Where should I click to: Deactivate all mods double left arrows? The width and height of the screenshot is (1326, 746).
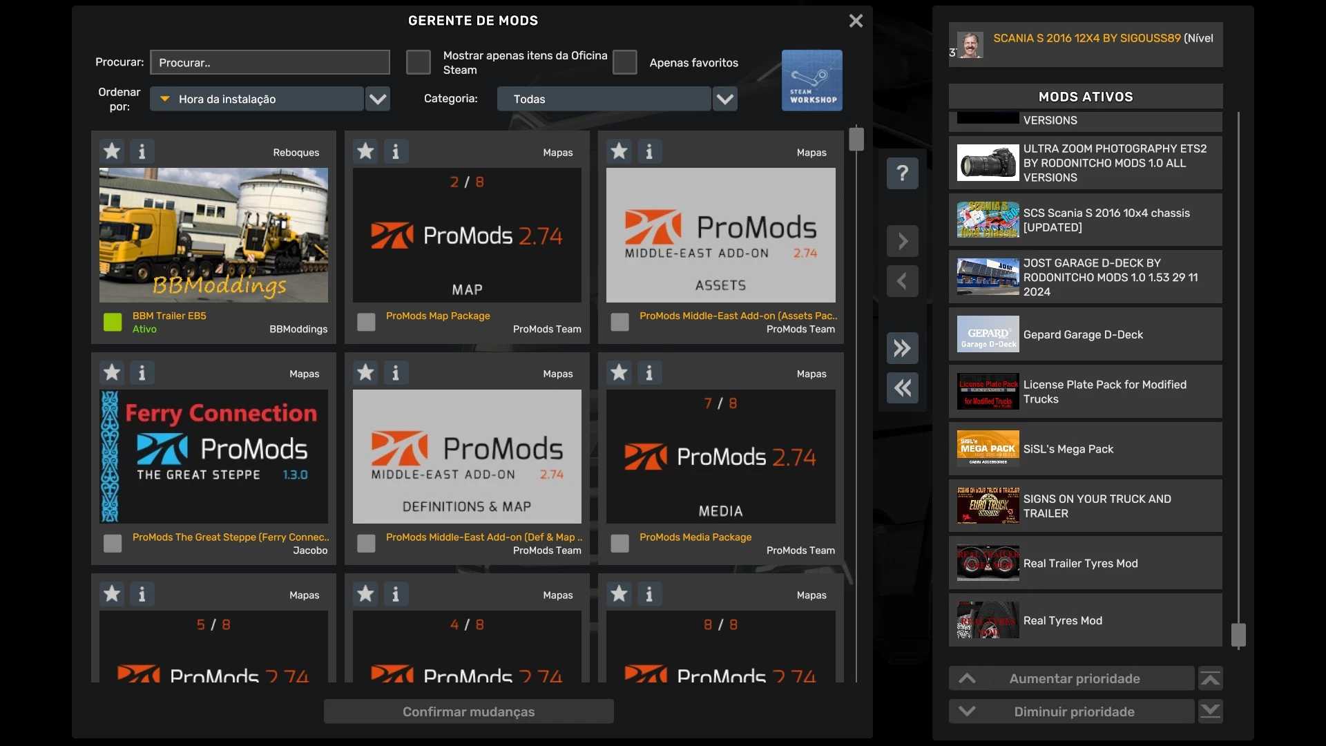tap(902, 388)
